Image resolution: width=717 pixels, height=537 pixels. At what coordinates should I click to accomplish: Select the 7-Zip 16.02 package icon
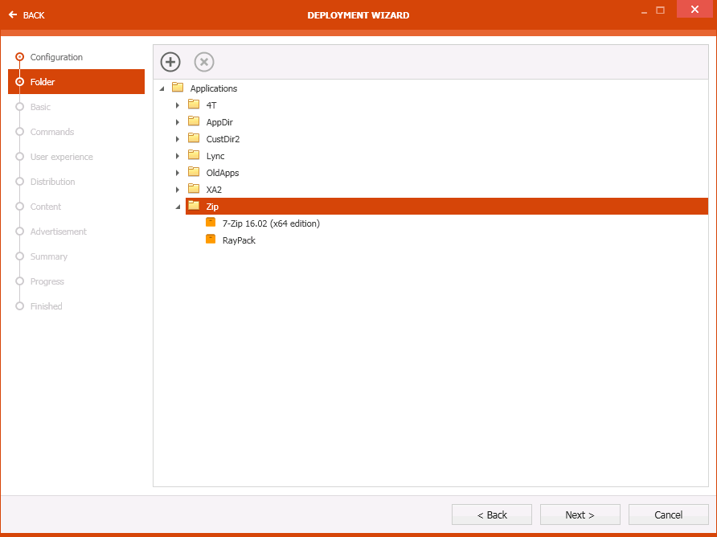tap(210, 223)
